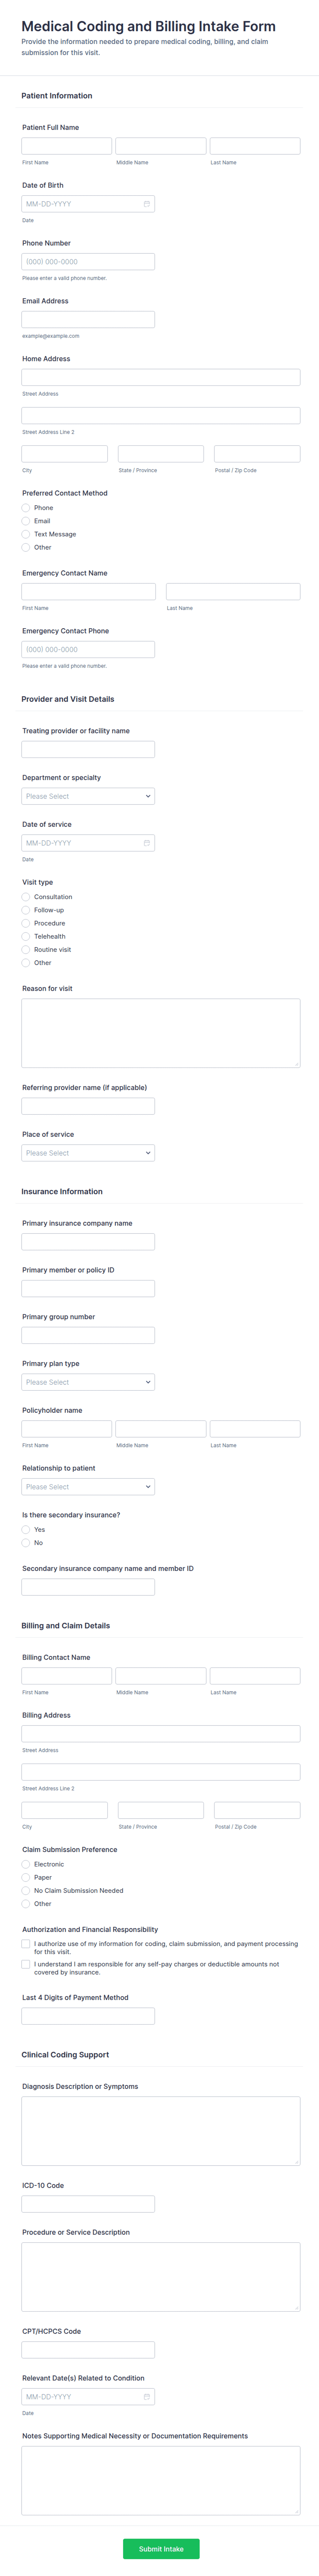Open the Place of service dropdown
The width and height of the screenshot is (319, 2576).
(88, 1153)
